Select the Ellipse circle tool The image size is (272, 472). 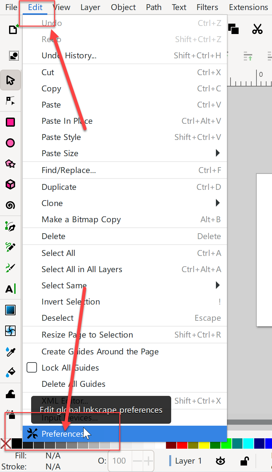tap(10, 143)
